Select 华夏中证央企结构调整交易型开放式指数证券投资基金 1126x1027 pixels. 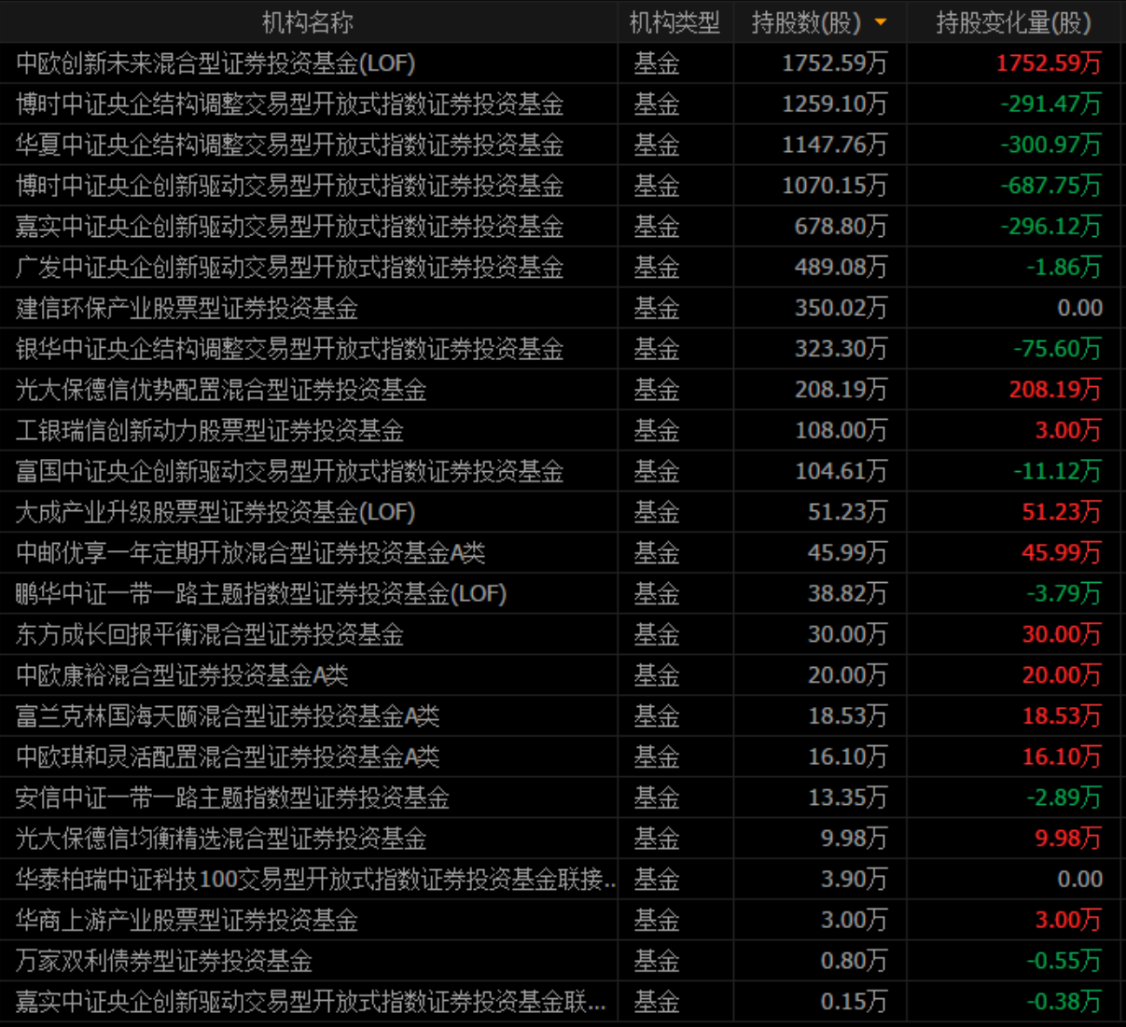coord(289,145)
